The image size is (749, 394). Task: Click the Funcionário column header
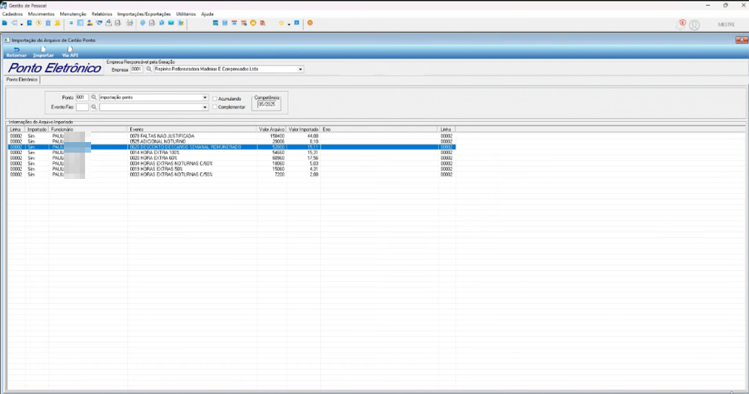[88, 129]
